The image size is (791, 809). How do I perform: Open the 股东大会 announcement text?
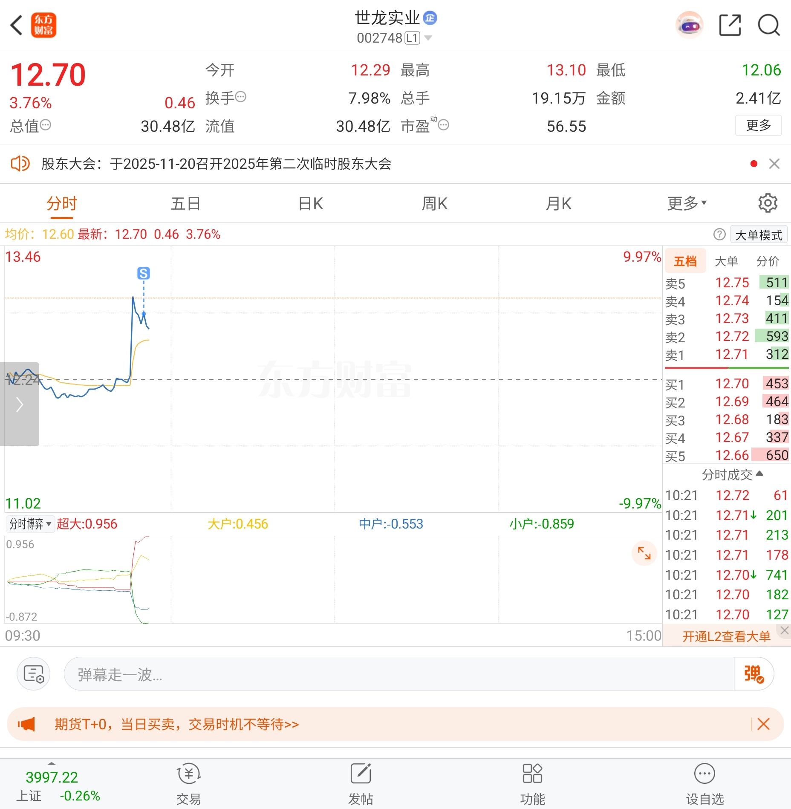[x=217, y=164]
